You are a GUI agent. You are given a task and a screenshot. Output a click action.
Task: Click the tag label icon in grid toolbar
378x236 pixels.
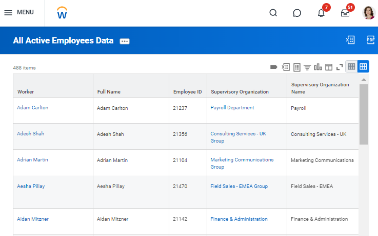(273, 67)
